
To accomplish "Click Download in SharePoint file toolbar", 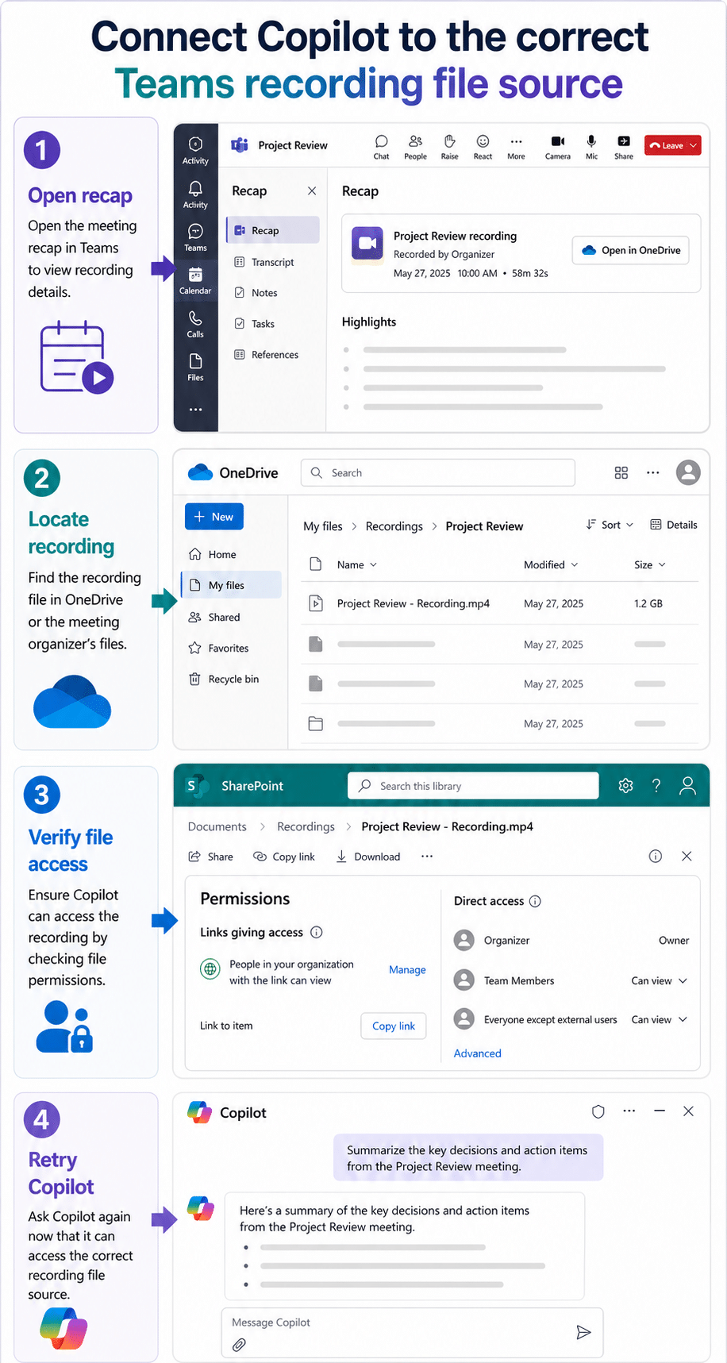I will (367, 857).
